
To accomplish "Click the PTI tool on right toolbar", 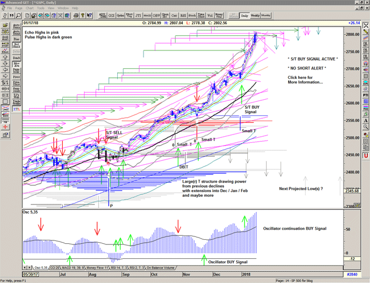I will click(366, 96).
